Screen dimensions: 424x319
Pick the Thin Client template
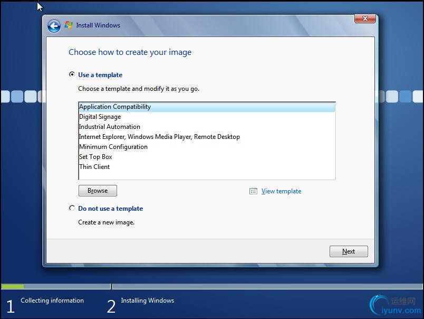tap(207, 167)
